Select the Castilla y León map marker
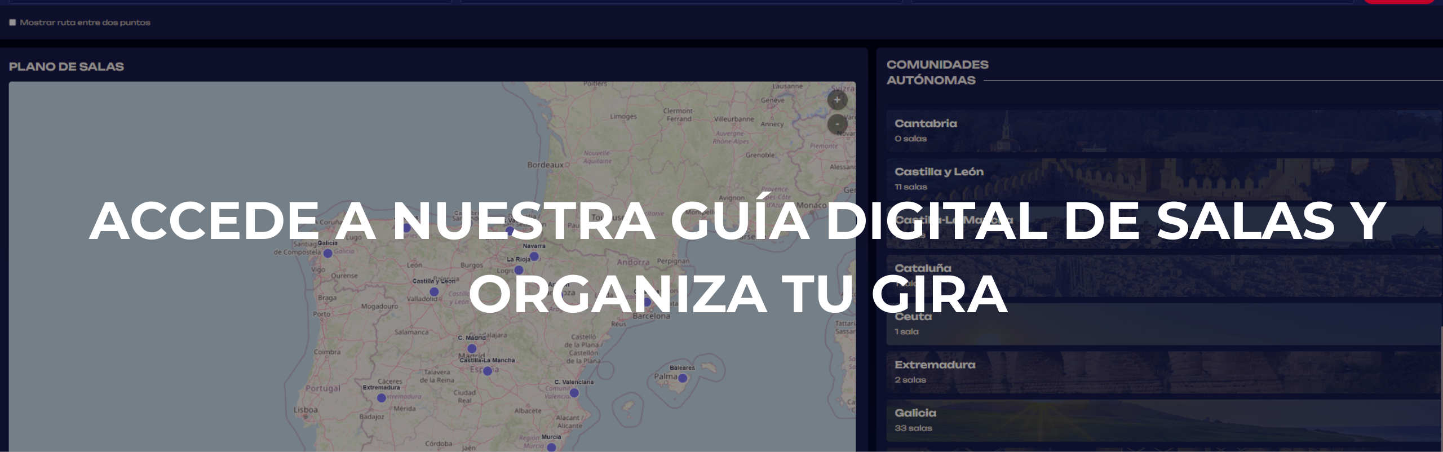 [434, 292]
